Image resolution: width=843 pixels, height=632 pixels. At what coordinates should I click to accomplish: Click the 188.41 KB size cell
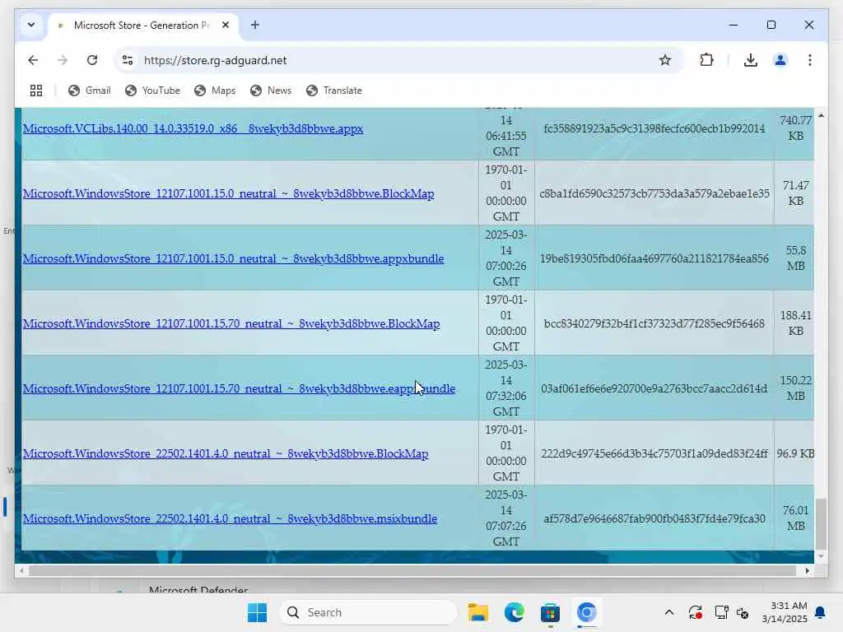(796, 323)
